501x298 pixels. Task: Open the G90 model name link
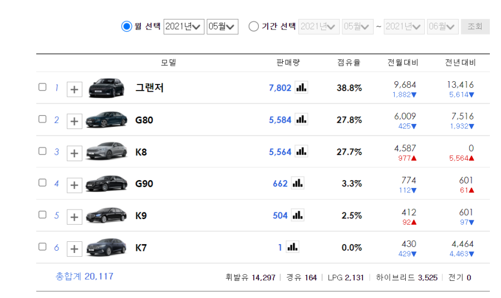click(144, 184)
